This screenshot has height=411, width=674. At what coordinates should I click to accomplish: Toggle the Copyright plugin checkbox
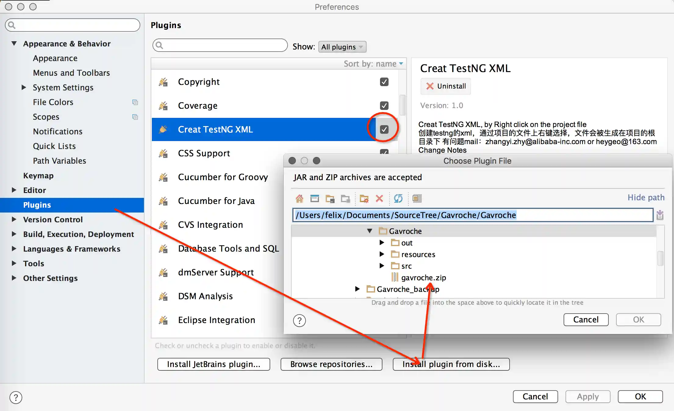[384, 82]
